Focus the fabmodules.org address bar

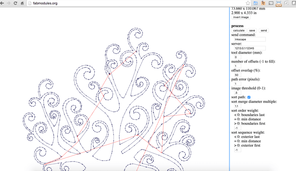tap(139, 3)
